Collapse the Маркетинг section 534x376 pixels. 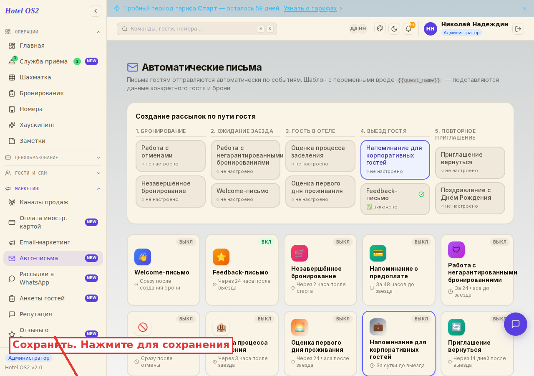coord(53,188)
